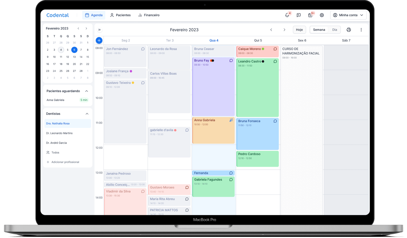The width and height of the screenshot is (407, 238).
Task: Click the Hoje button
Action: tap(299, 30)
